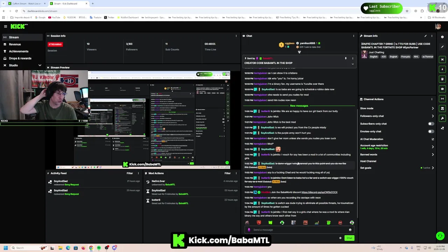Expand the Studio sidebar section
This screenshot has width=448, height=252.
point(40,65)
